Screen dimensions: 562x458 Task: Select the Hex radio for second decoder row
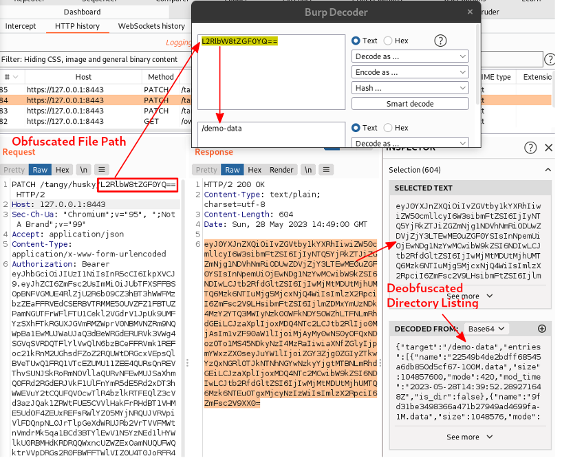(x=388, y=128)
